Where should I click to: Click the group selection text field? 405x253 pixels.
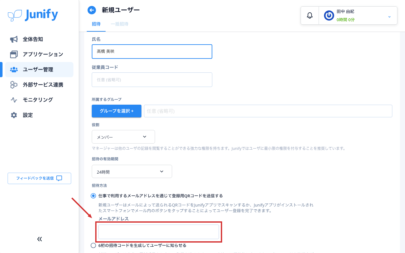pyautogui.click(x=268, y=111)
